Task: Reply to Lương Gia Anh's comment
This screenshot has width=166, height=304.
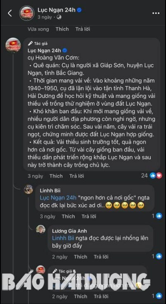Action: (101, 257)
